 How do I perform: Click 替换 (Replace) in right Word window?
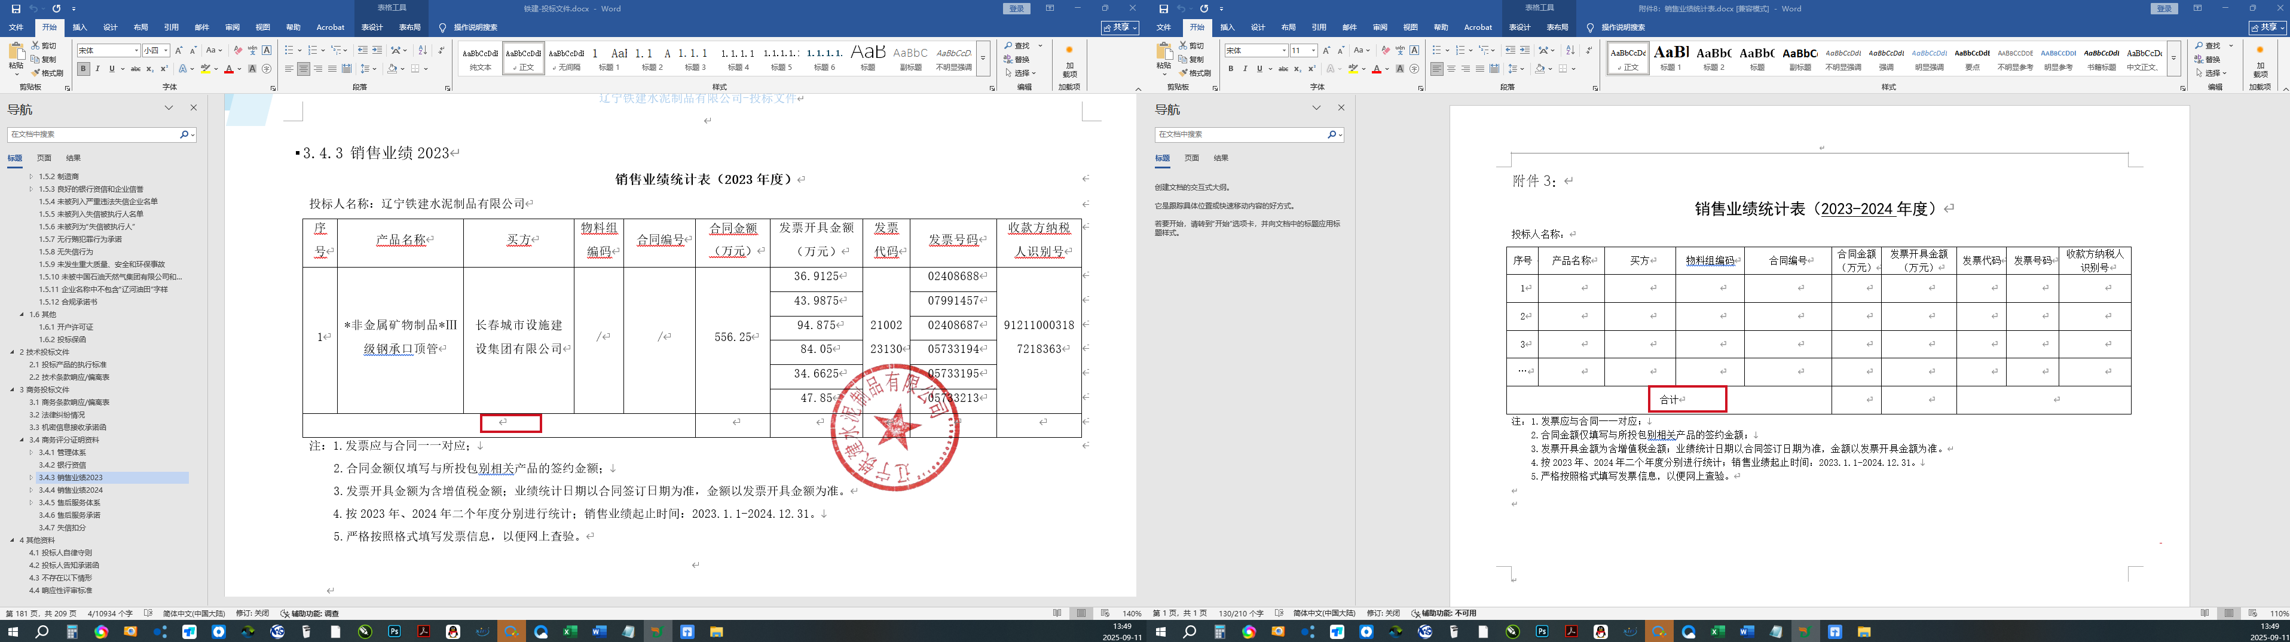tap(2208, 60)
